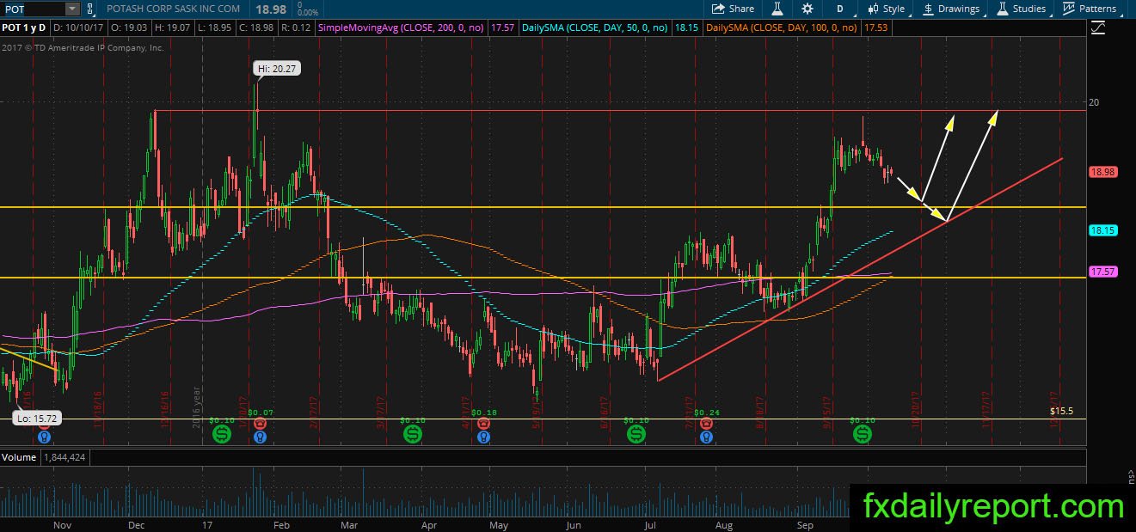Expand the collapsed right side panel arrow
Screen dimensions: 1136x532
[1131, 474]
